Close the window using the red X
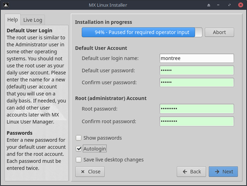 point(240,5)
